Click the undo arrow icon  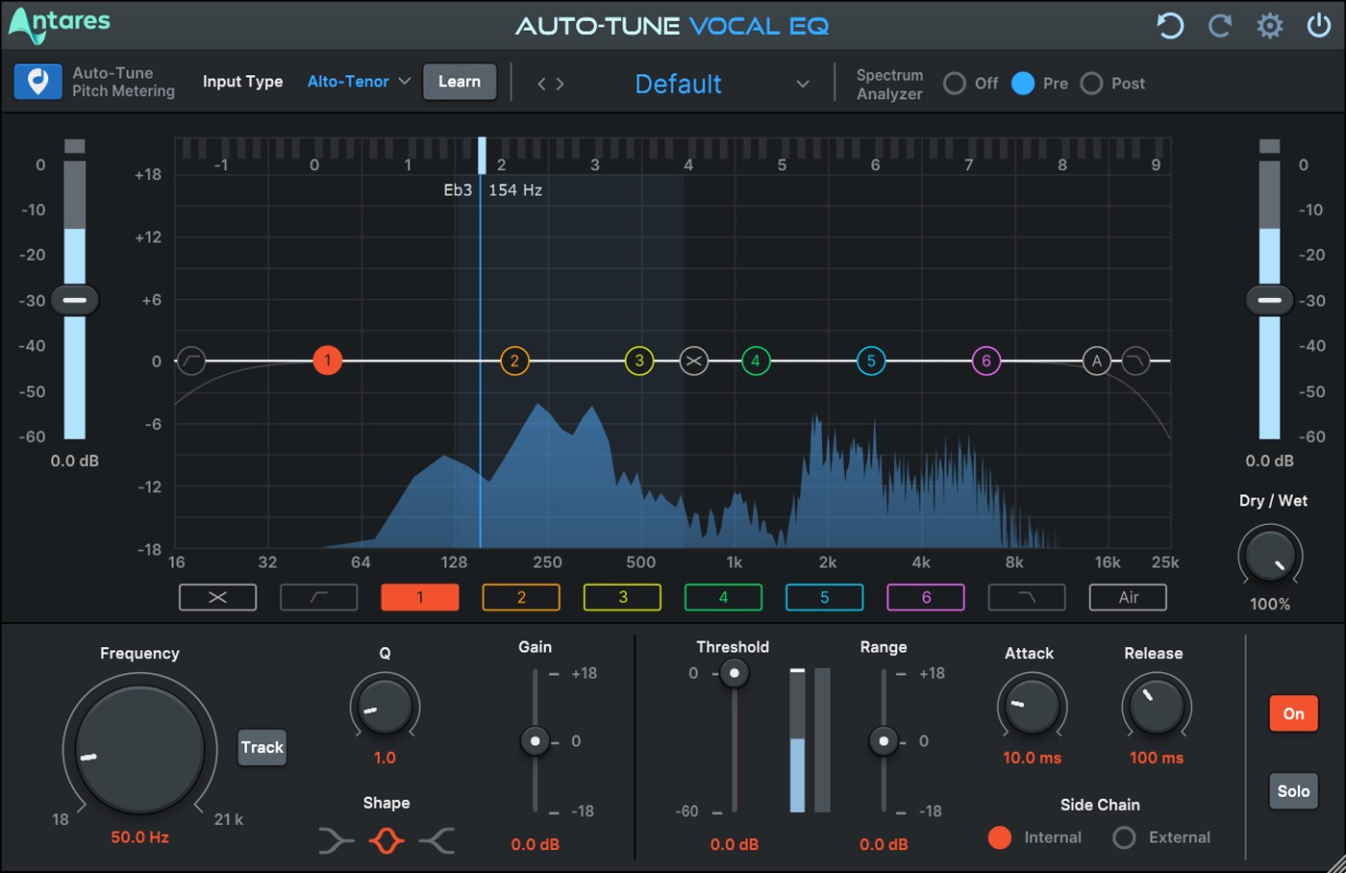1170,26
